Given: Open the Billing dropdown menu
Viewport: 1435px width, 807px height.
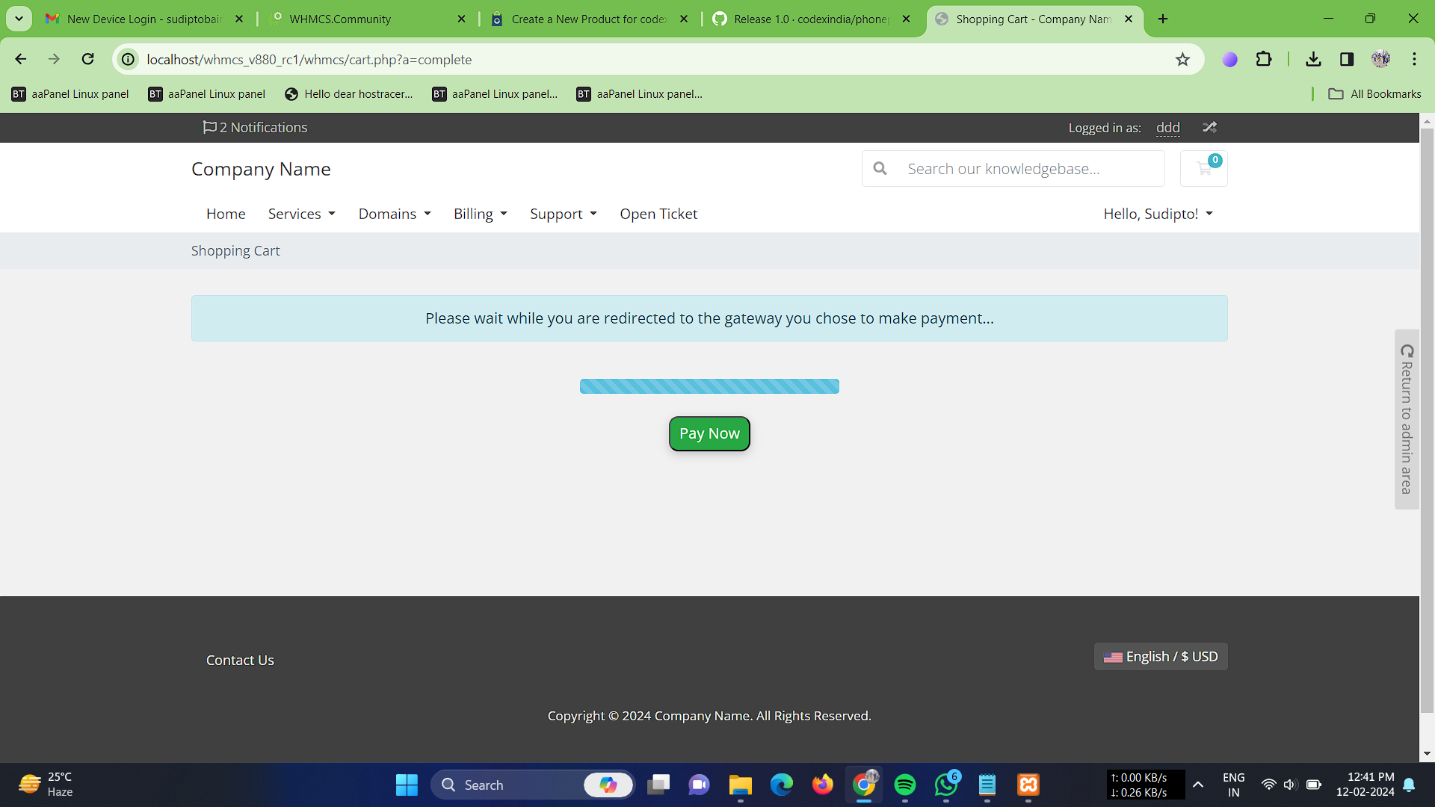Looking at the screenshot, I should tap(480, 214).
